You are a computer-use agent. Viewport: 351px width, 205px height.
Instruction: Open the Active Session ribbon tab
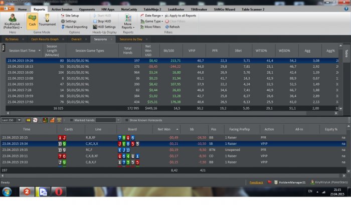click(x=62, y=10)
